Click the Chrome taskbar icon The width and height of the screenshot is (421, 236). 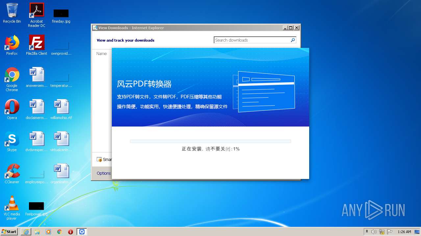point(60,232)
